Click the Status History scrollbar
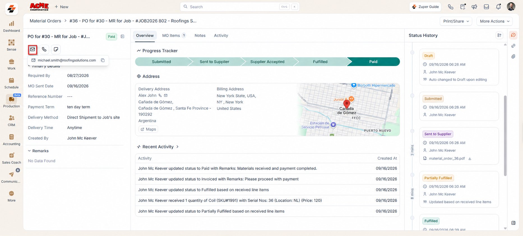This screenshot has height=236, width=523. pos(505,136)
